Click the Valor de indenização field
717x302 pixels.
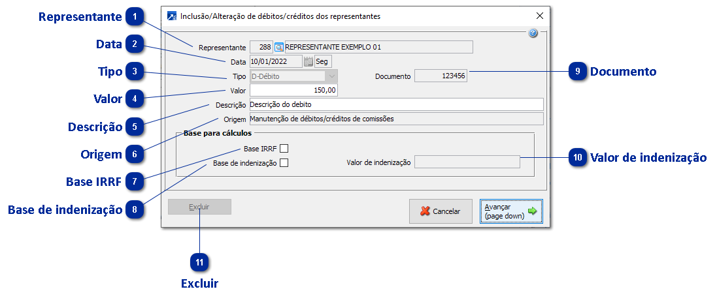pyautogui.click(x=467, y=162)
